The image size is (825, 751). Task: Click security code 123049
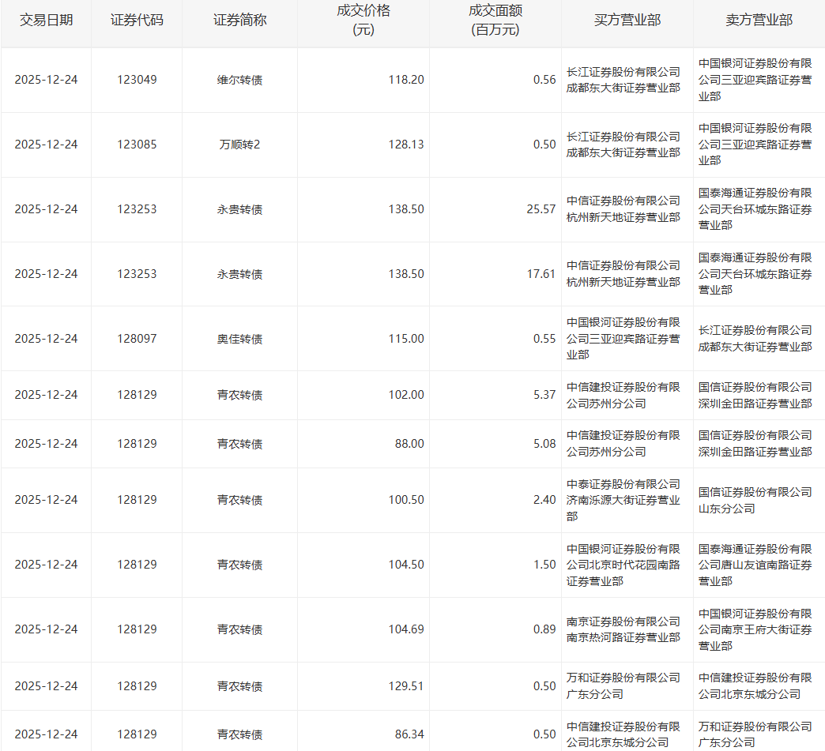pyautogui.click(x=137, y=80)
